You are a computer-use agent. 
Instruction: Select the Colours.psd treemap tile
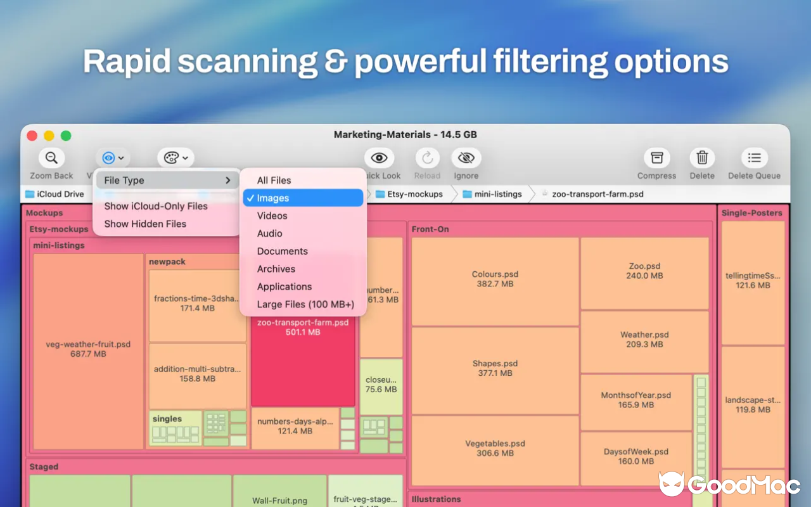tap(495, 279)
